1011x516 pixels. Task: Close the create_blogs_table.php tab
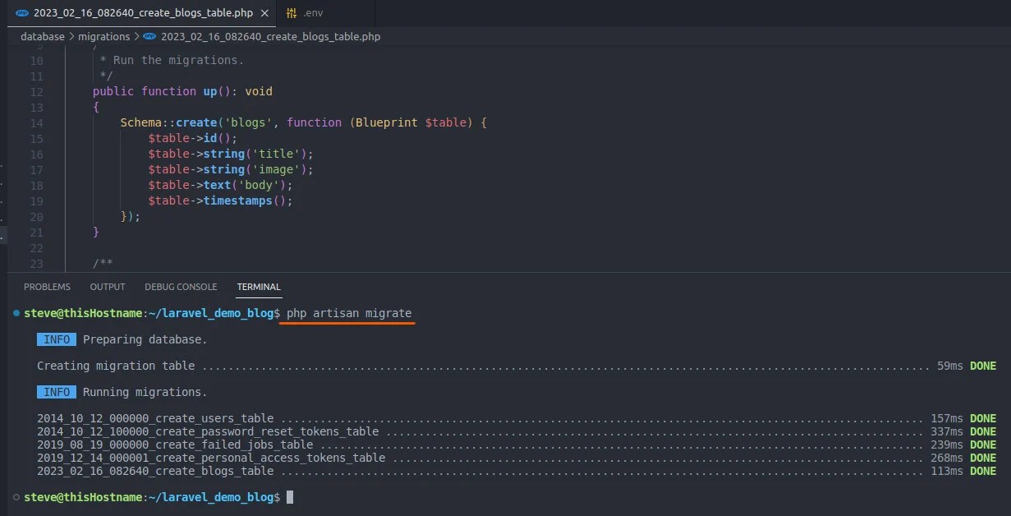click(x=265, y=12)
